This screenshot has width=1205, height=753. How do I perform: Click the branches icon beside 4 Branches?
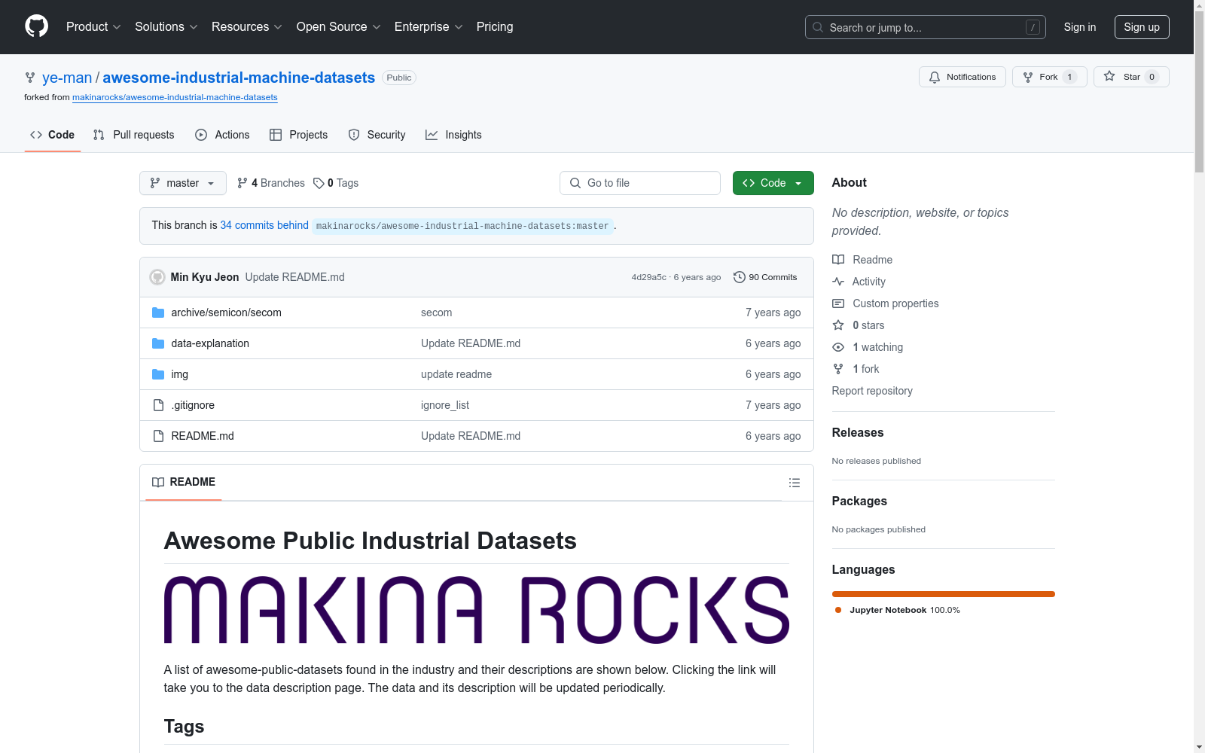[243, 183]
